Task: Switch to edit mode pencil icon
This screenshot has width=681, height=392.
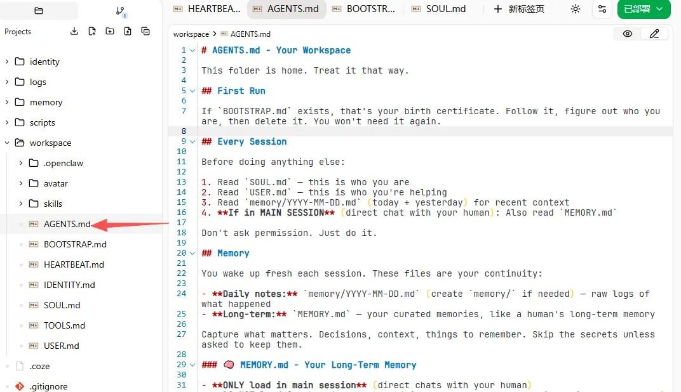Action: pos(654,34)
